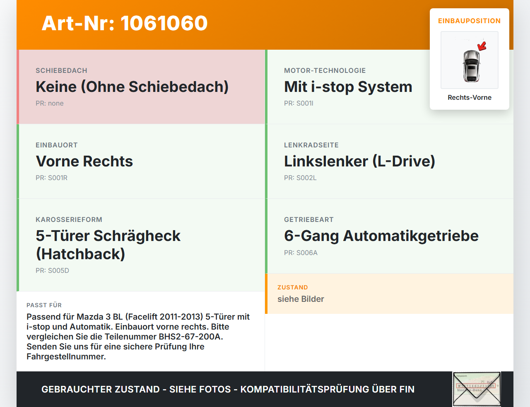This screenshot has width=530, height=407.
Task: Click the Zustand siehe Bilder box
Action: pyautogui.click(x=389, y=294)
